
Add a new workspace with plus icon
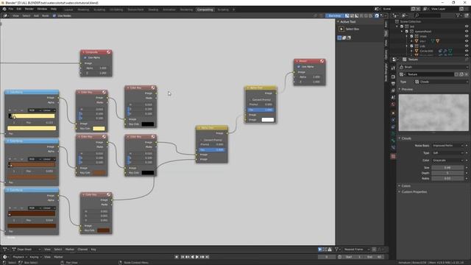[x=234, y=10]
